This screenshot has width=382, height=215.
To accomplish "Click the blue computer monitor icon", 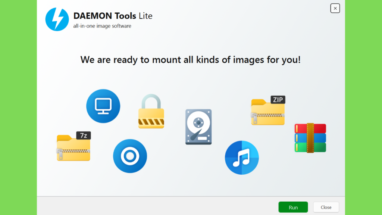I will pyautogui.click(x=103, y=106).
